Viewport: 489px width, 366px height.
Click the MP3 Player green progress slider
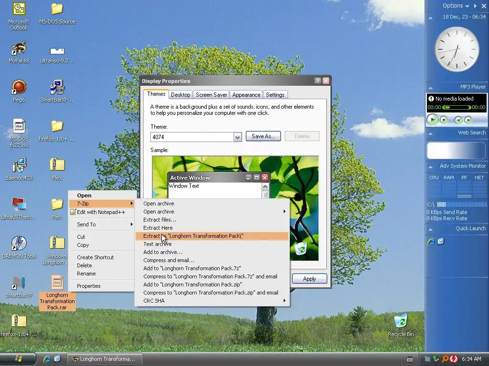click(x=457, y=107)
